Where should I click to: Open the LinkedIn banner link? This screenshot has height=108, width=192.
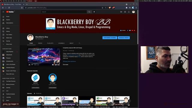pos(123,31)
